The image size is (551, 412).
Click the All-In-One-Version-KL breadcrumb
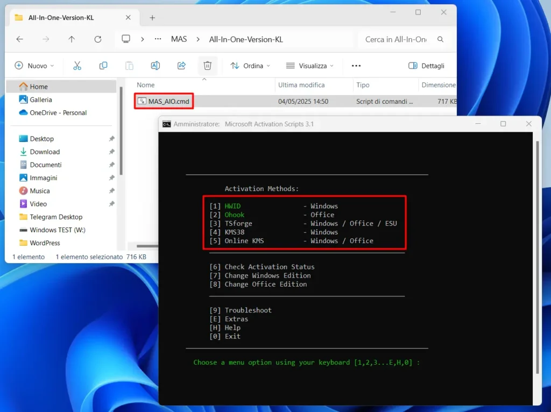(246, 39)
